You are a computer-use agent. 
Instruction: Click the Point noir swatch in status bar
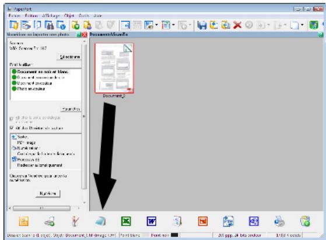[x=174, y=235]
